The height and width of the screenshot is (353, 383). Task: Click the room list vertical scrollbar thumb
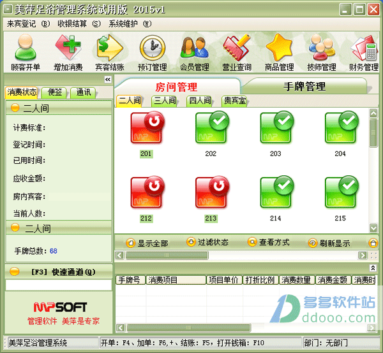tap(373, 133)
